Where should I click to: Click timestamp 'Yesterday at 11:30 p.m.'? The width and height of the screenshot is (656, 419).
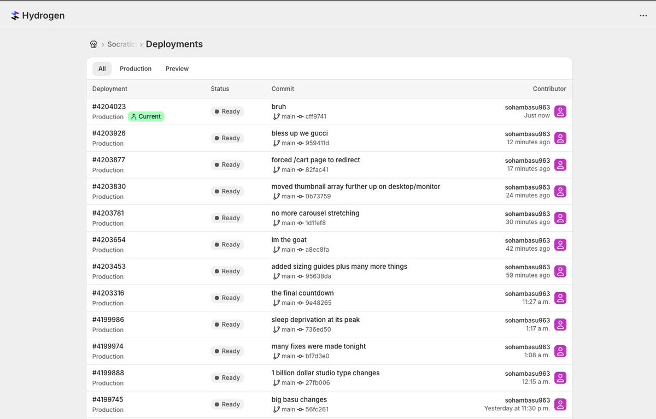[517, 409]
